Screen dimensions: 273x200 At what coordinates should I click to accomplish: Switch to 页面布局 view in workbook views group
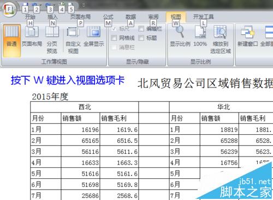pyautogui.click(x=32, y=36)
